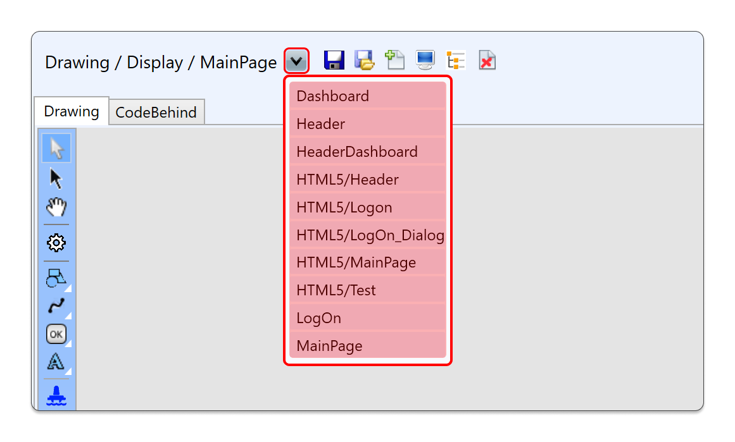Choose HTML5/LogOn_Dialog from the list
The image size is (735, 442).
point(368,235)
